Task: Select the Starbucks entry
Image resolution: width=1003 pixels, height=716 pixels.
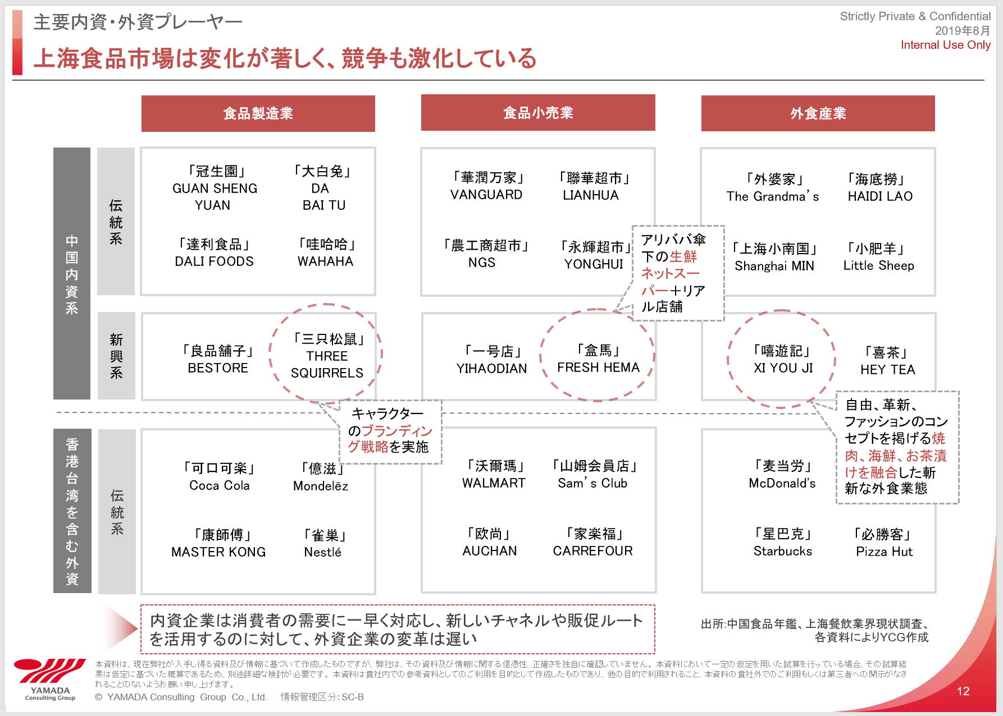Action: click(783, 543)
